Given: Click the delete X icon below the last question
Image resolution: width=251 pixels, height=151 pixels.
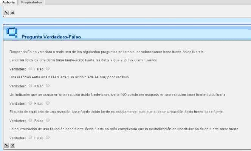Looking at the screenshot, I should pos(12,145).
